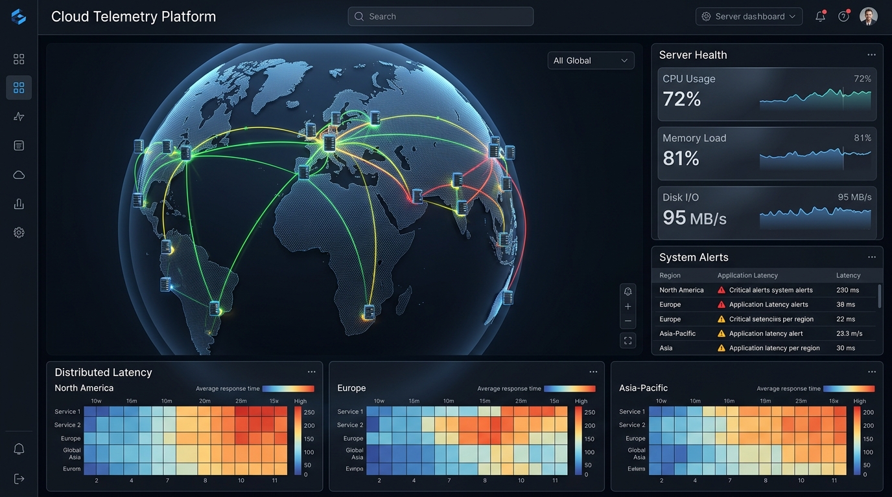Image resolution: width=892 pixels, height=497 pixels.
Task: Click the Region column header
Action: coord(670,276)
